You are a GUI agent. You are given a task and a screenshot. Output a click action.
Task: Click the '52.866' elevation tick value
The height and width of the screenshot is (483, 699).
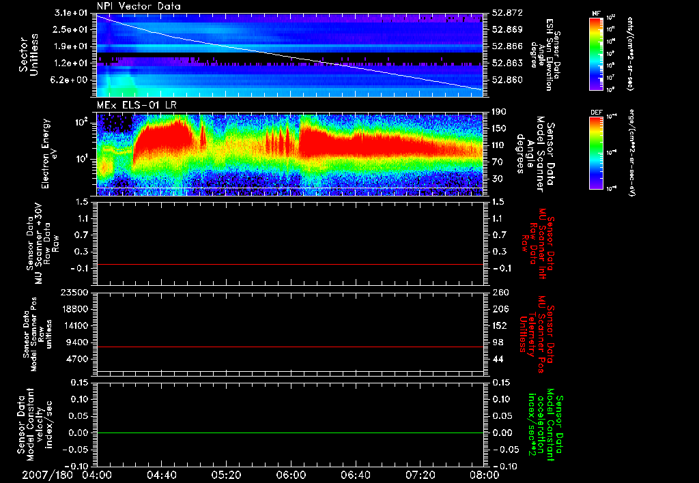click(x=507, y=46)
